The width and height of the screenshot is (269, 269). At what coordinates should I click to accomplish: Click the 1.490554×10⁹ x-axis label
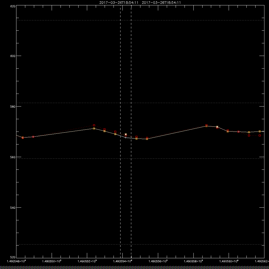[123, 261]
